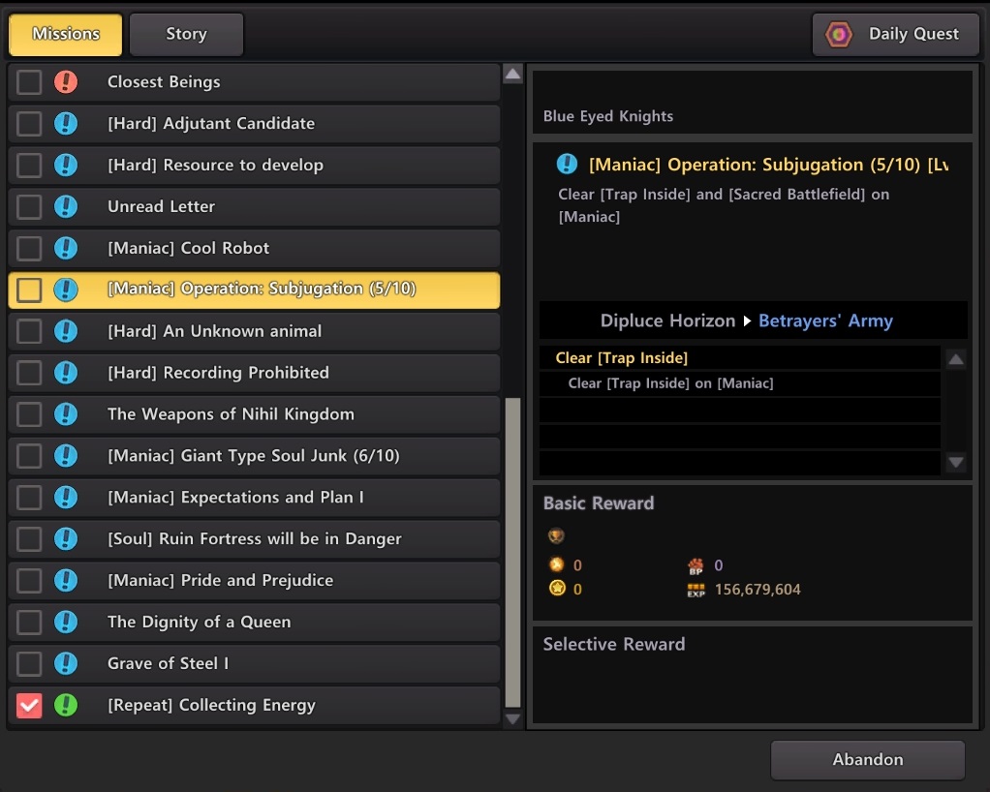Check the box for Closest Beings mission
This screenshot has width=990, height=792.
pos(29,82)
